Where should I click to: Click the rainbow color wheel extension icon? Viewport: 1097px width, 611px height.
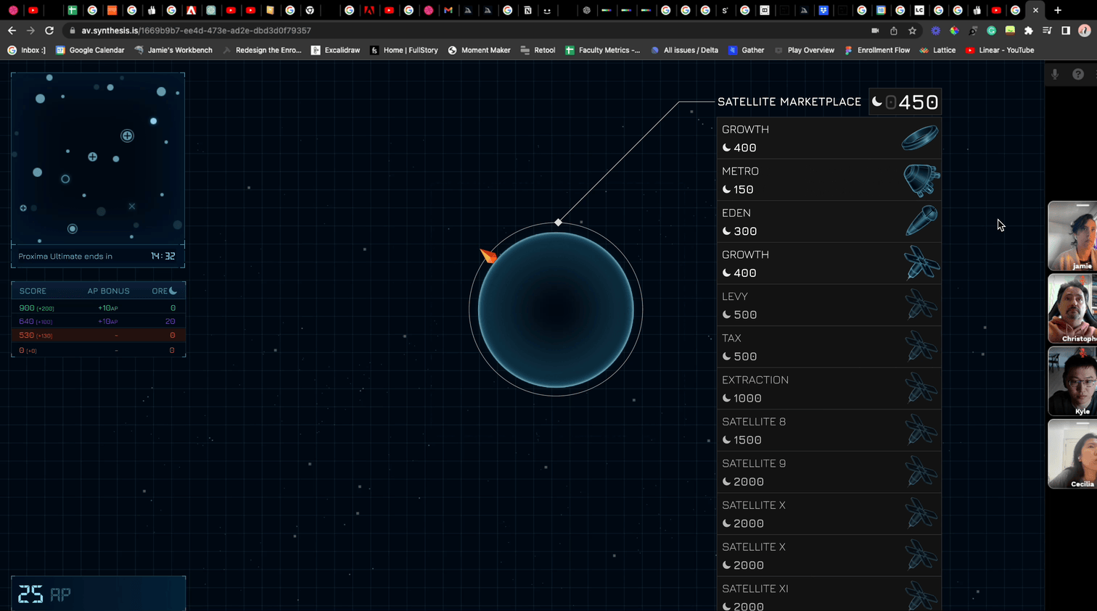click(955, 30)
